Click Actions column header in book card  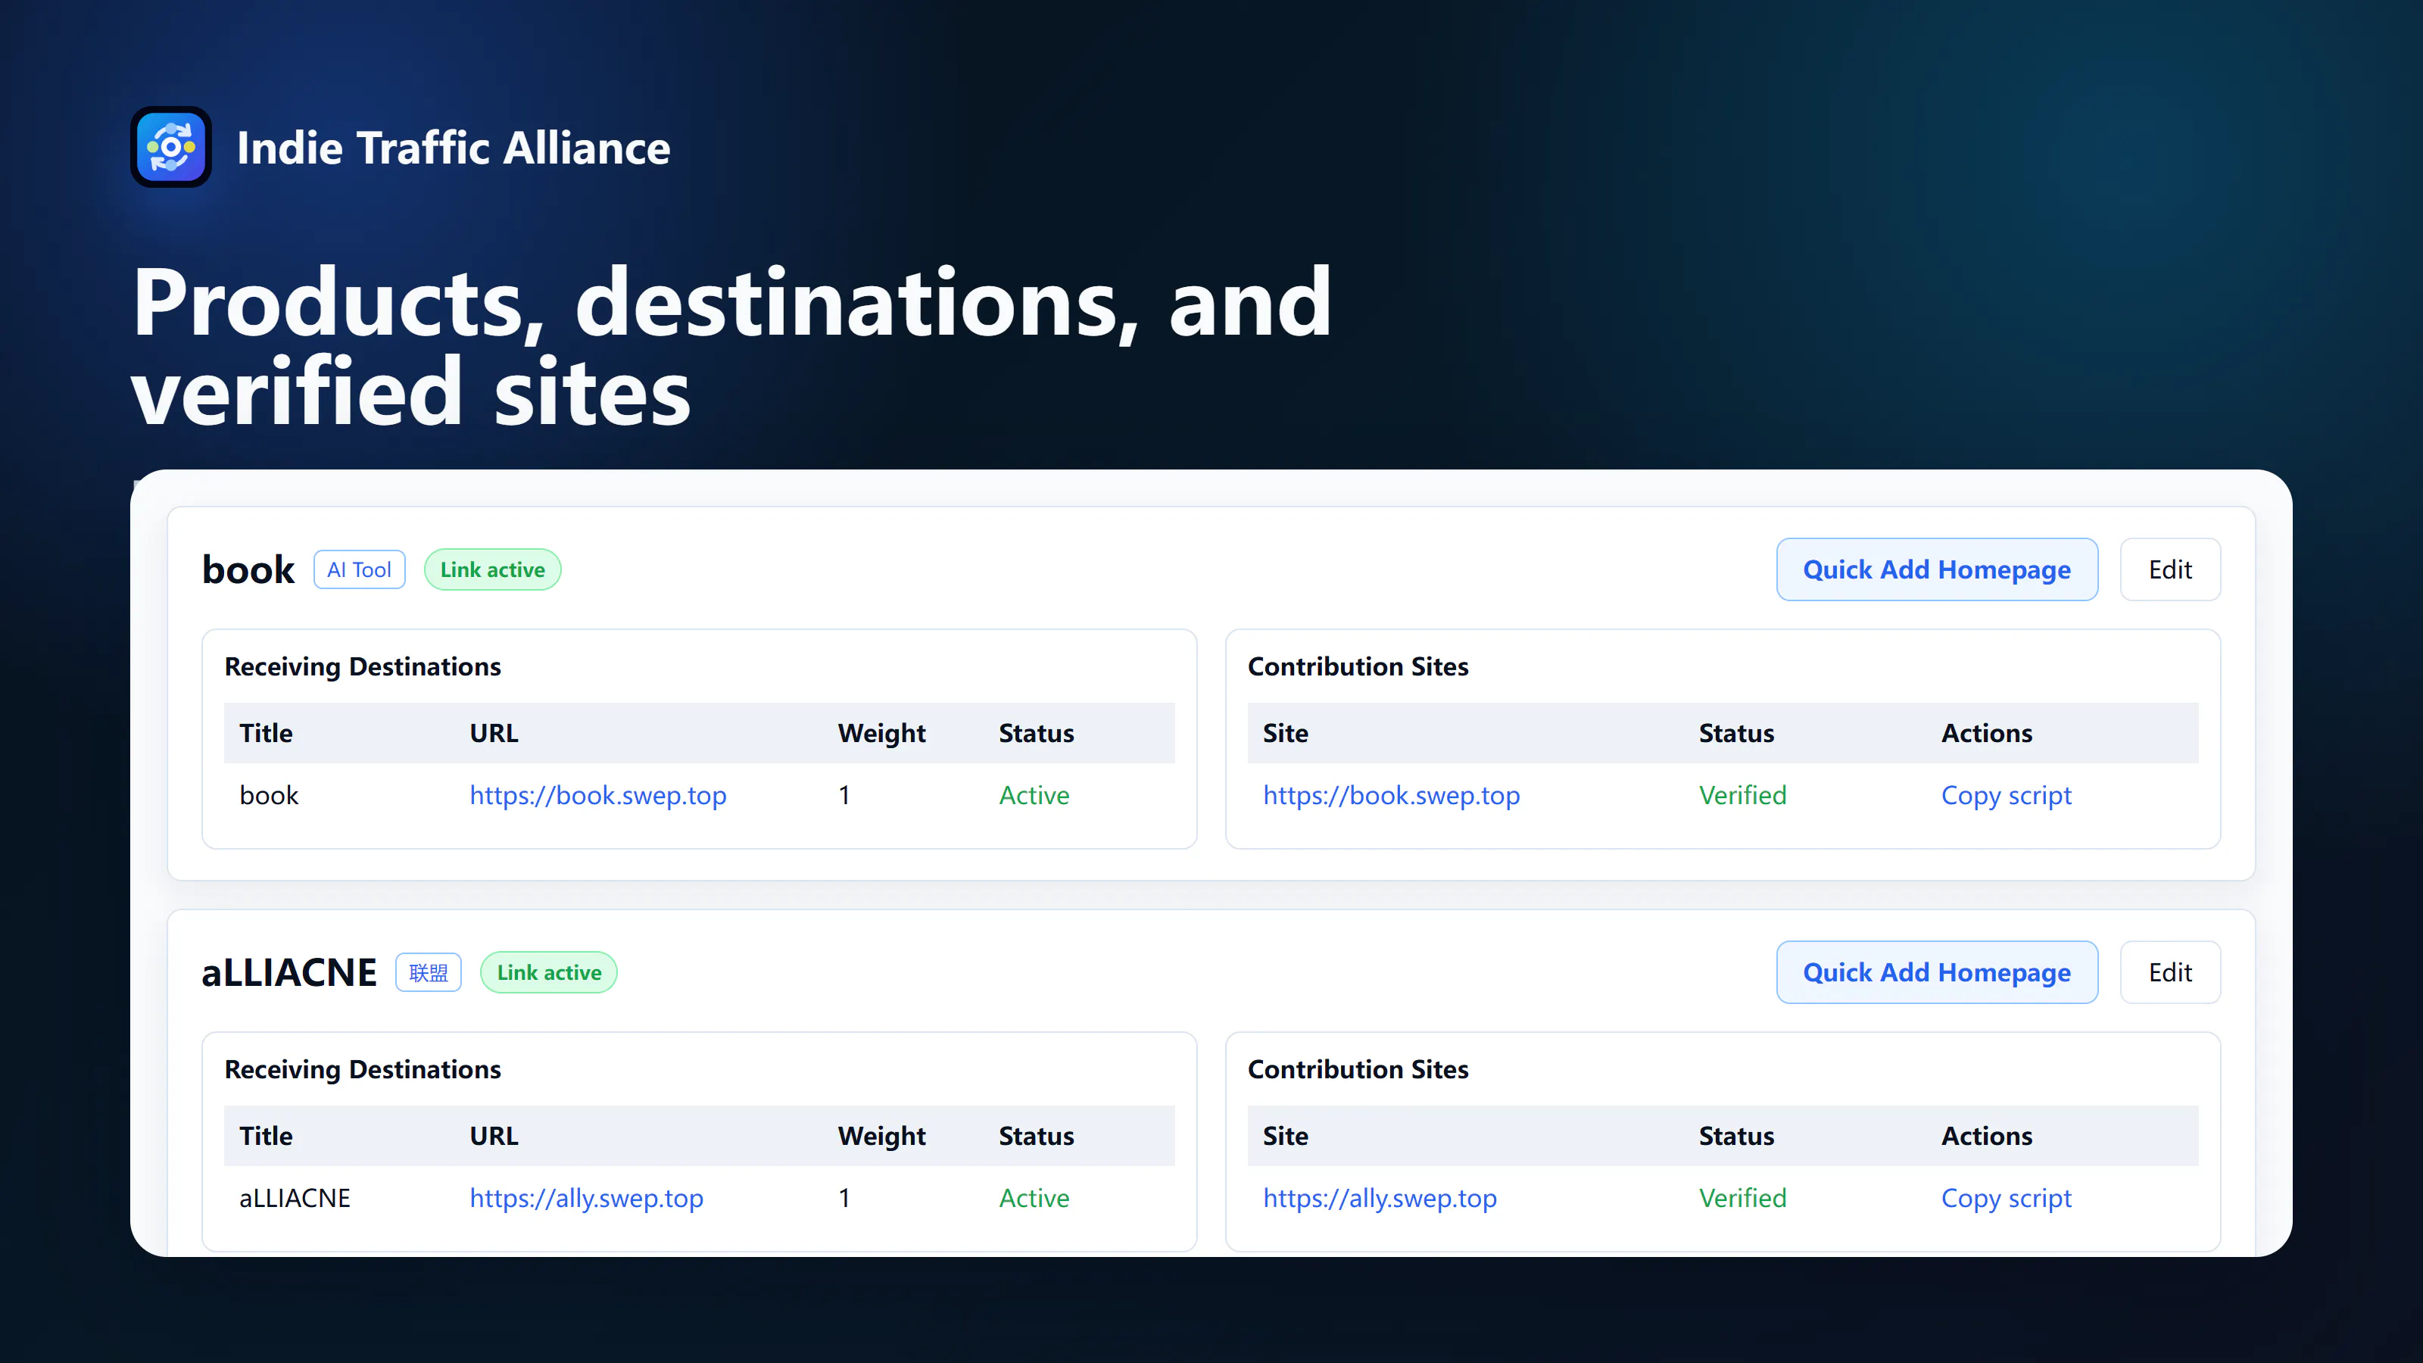[x=1987, y=733]
